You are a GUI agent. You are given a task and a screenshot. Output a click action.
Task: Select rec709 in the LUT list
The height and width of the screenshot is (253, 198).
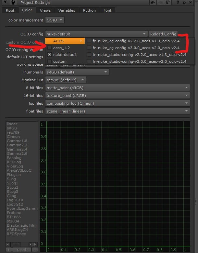pos(13,132)
